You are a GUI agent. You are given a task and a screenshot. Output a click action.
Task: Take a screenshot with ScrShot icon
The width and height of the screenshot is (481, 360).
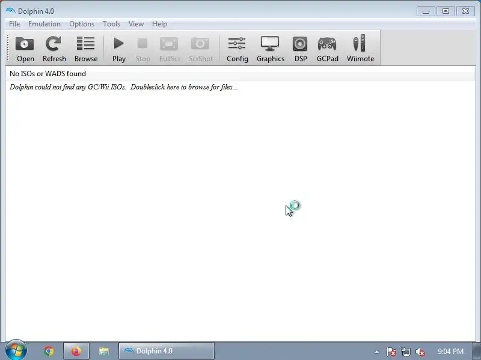(201, 49)
